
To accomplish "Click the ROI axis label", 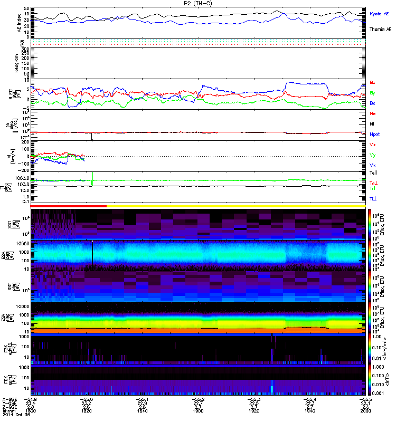I will 22,43.
